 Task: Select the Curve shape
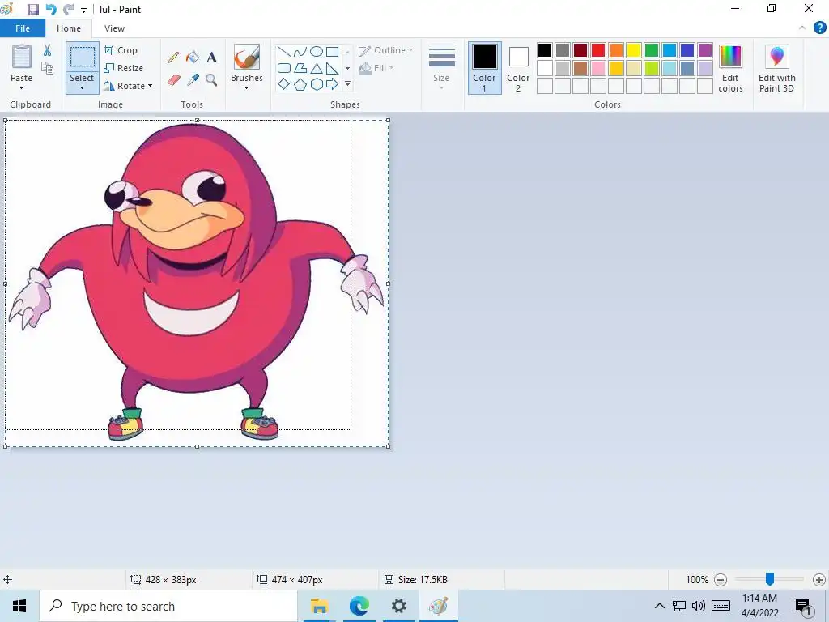(300, 52)
